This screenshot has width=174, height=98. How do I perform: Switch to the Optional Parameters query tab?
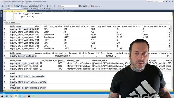point(60,11)
